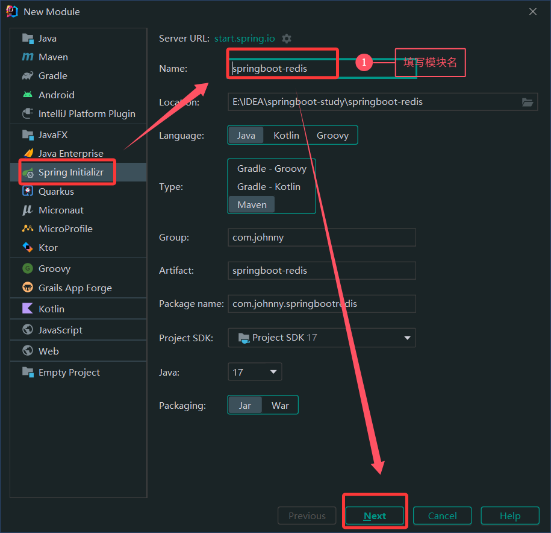
Task: Select Spring Initializr in module list
Action: 70,172
